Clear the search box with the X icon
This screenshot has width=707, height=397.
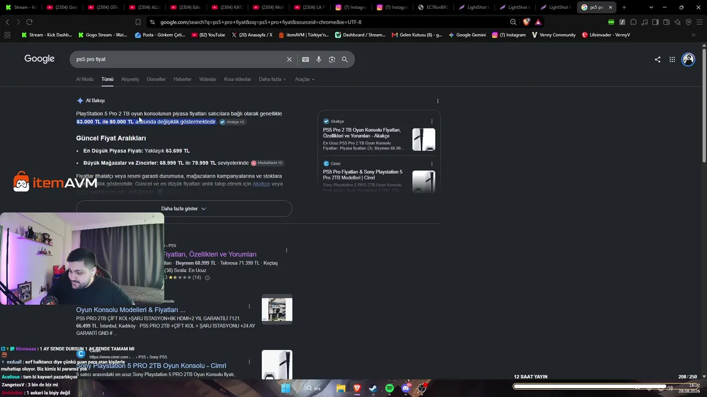289,60
